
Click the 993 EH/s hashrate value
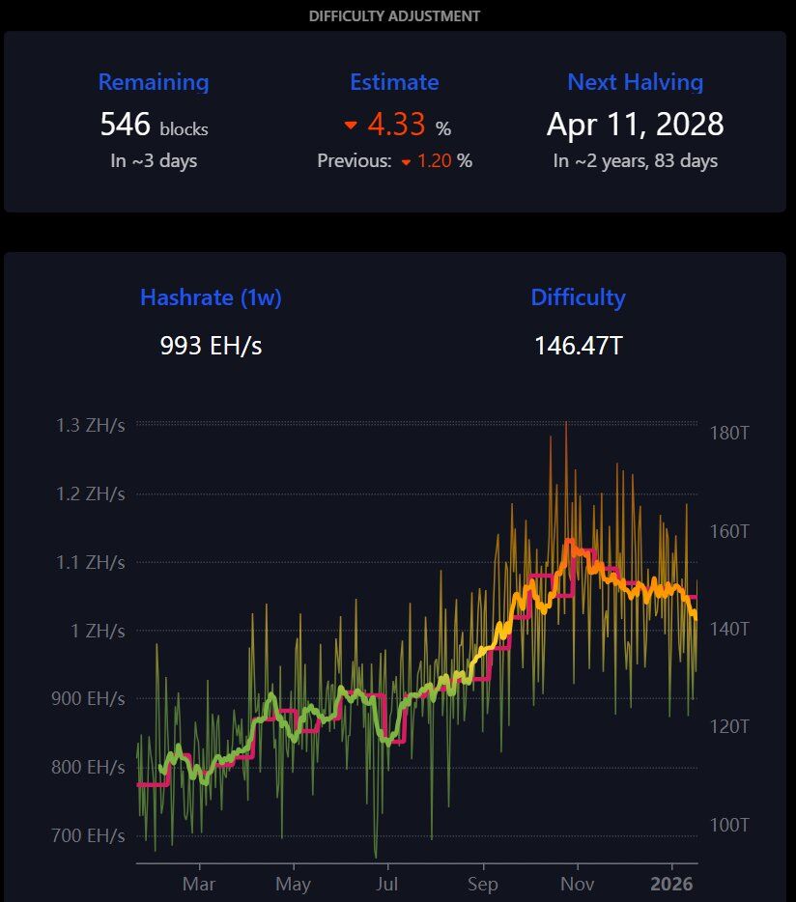(x=211, y=345)
